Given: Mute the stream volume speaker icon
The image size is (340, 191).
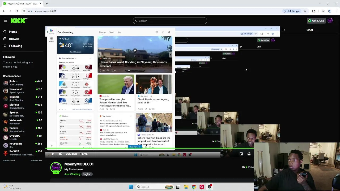Looking at the screenshot, I should point(61,154).
